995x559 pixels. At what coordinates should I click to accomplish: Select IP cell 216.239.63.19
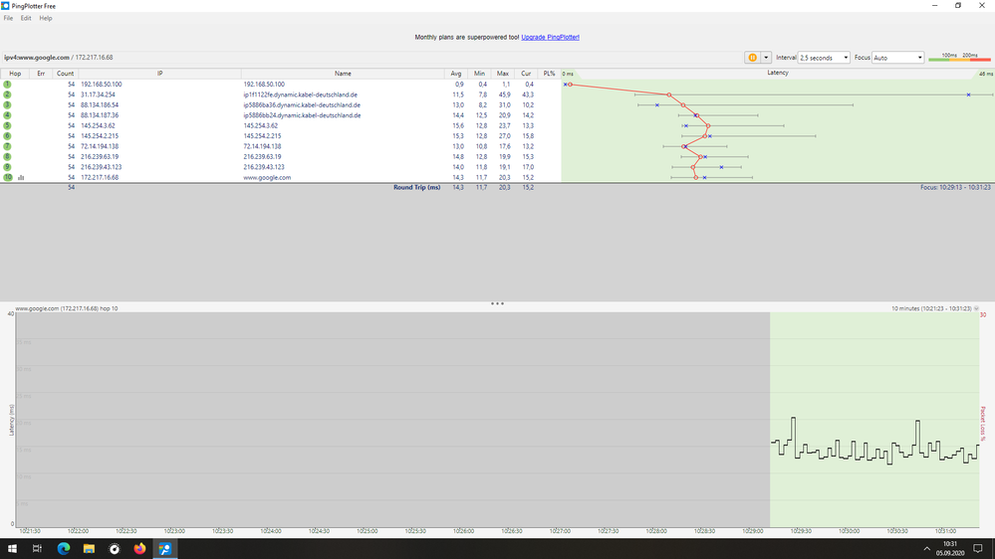[x=100, y=156]
